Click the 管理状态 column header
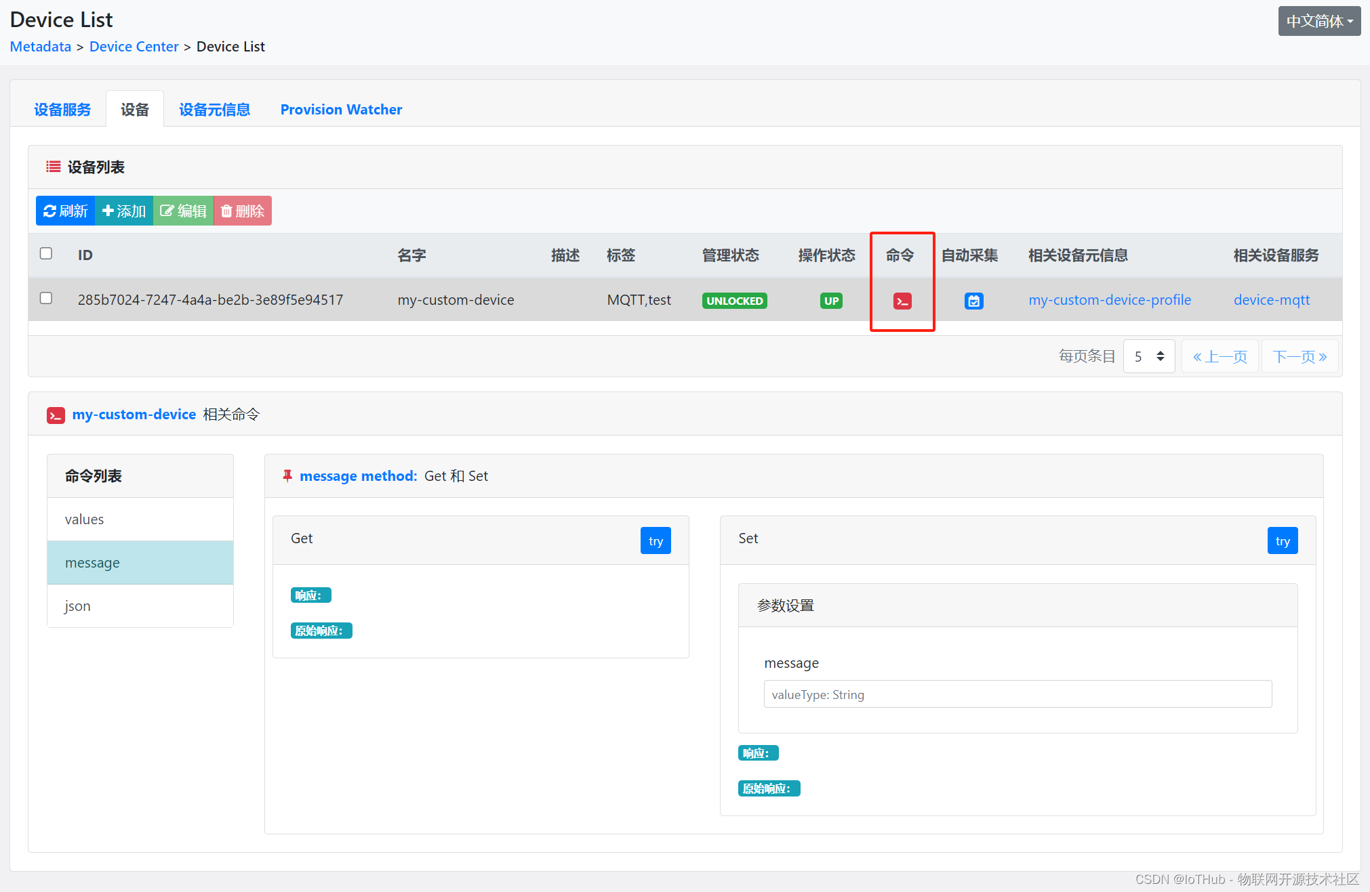 730,255
